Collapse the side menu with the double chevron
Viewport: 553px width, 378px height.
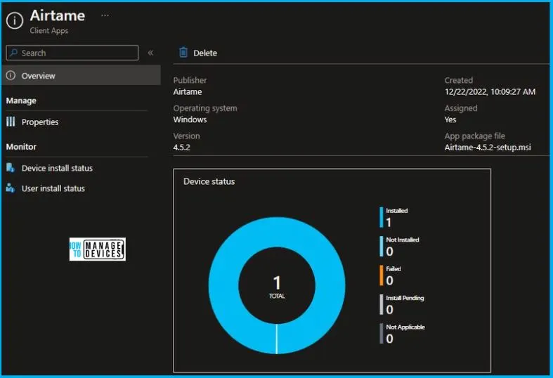150,53
